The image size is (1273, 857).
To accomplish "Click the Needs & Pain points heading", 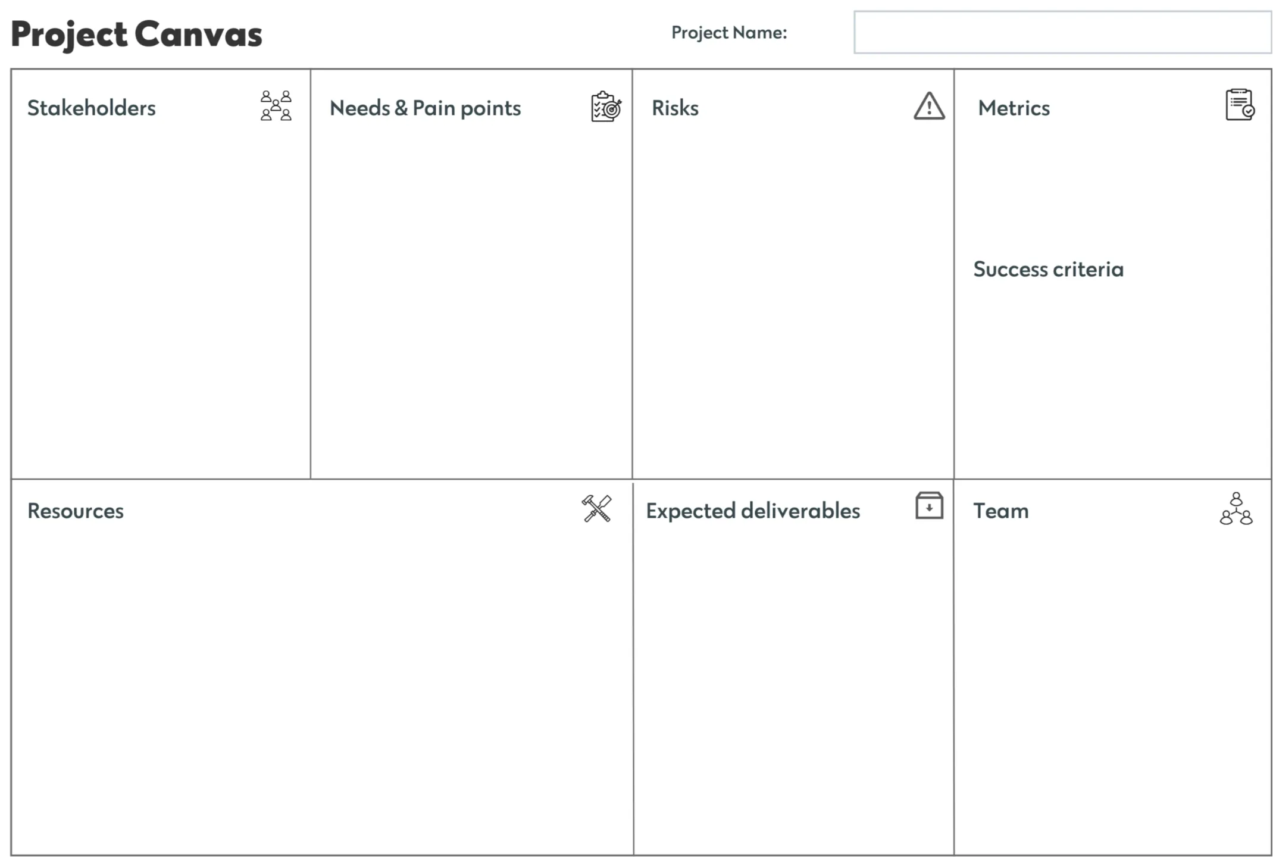I will (x=425, y=108).
